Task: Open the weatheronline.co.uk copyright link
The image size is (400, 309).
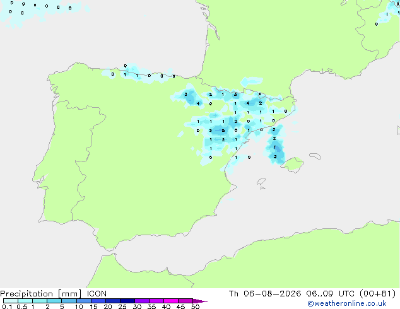Action: coord(347,303)
